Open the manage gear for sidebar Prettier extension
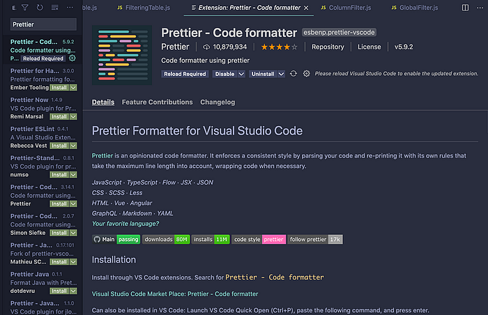The width and height of the screenshot is (488, 315). coord(73,59)
